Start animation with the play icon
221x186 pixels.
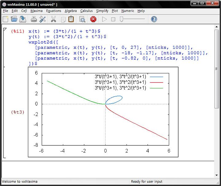coord(104,19)
